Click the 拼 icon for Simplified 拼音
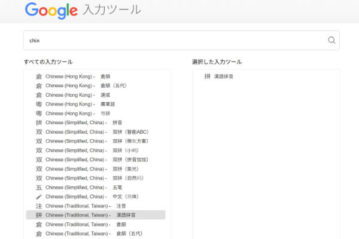Screen dimensions: 359x239 [x=39, y=122]
